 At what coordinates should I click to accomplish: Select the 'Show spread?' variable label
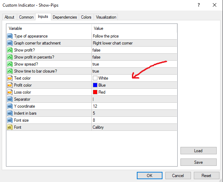coord(26,64)
